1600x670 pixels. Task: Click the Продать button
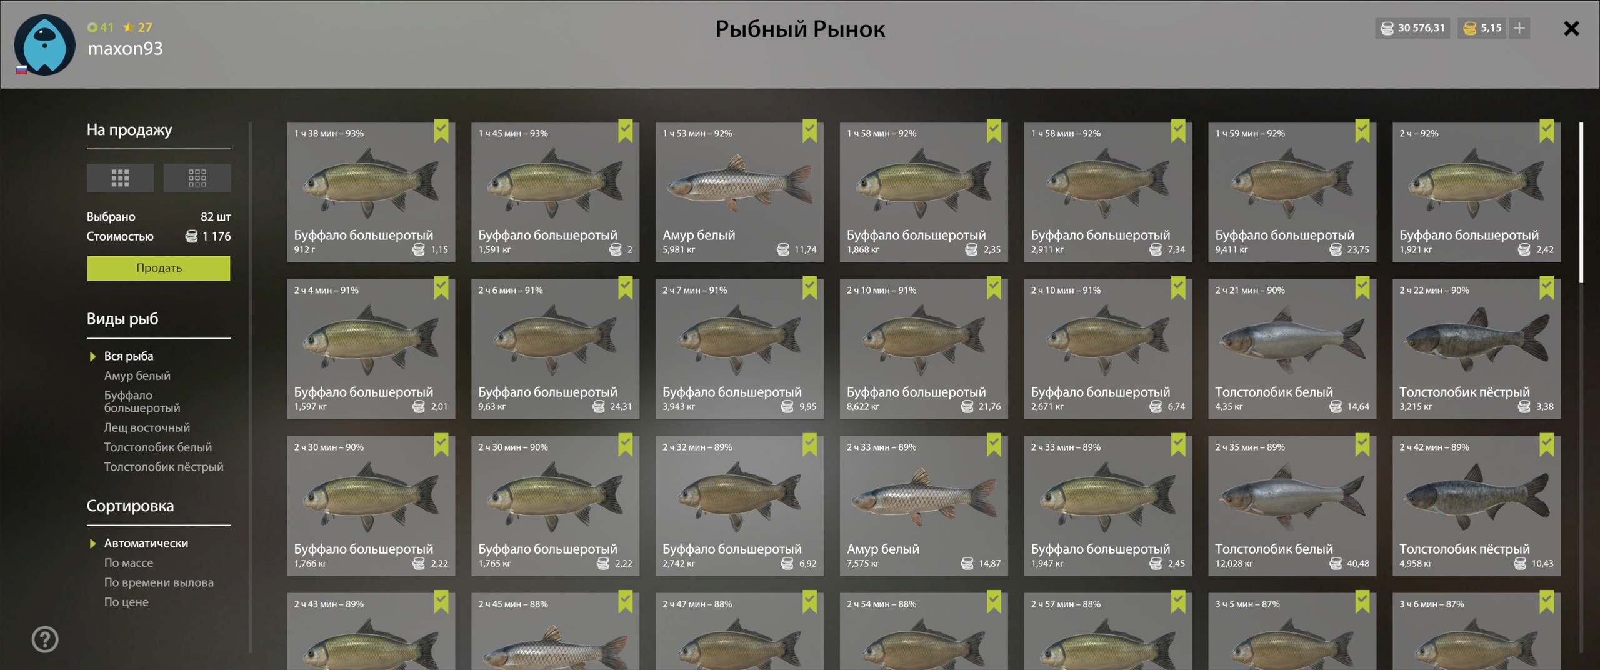[159, 268]
